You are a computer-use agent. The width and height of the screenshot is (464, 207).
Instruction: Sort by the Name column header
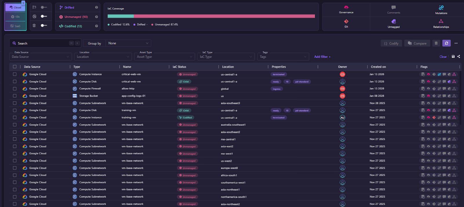tap(127, 67)
